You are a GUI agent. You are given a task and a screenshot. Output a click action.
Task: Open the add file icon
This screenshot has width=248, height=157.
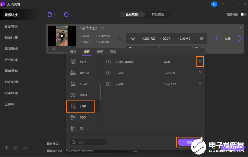[50, 15]
